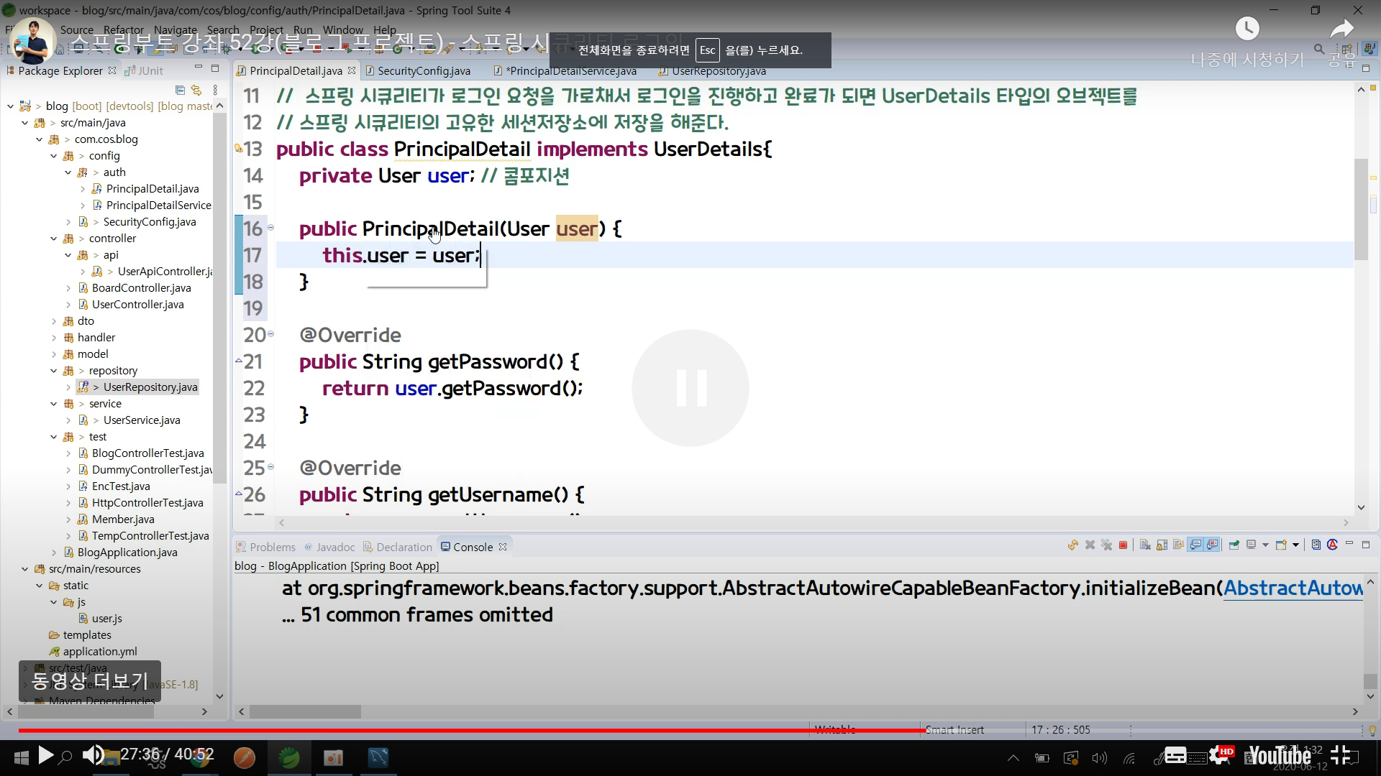Image resolution: width=1381 pixels, height=776 pixels.
Task: Click Link with Editor in Package Explorer
Action: (196, 90)
